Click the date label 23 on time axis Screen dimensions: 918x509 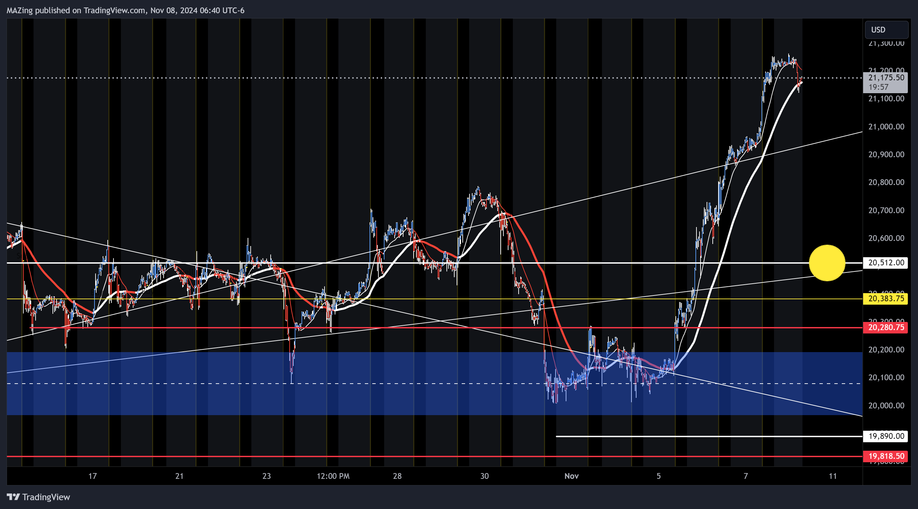tap(267, 476)
